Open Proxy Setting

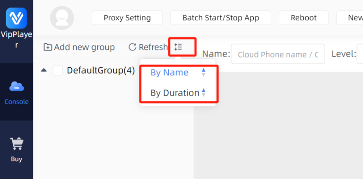[127, 18]
